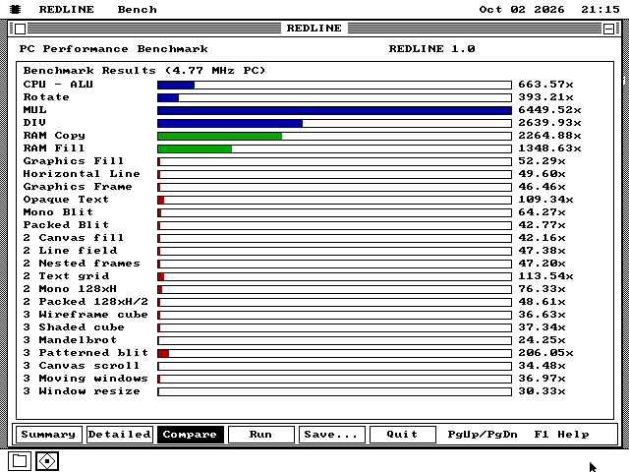
Task: Select the 'Graphics Fill' row label
Action: click(x=74, y=161)
